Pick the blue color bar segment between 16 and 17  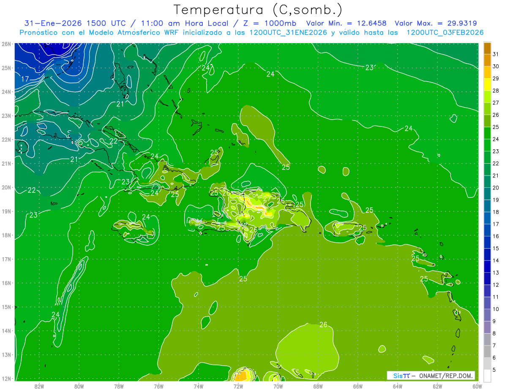pos(487,230)
